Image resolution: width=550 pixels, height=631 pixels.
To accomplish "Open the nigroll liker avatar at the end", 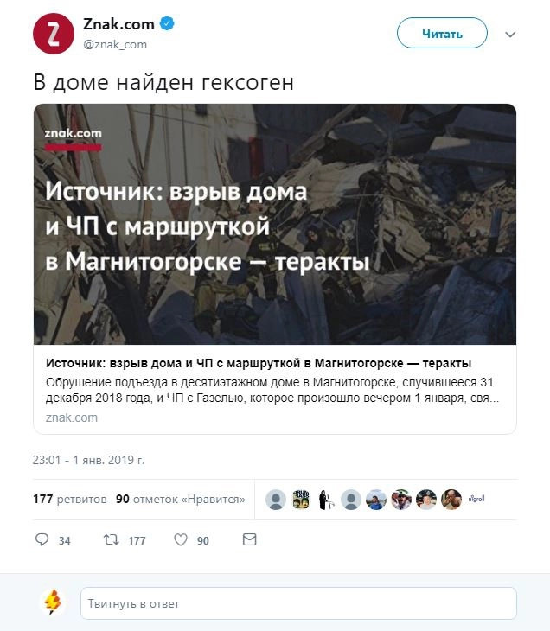I will point(476,499).
